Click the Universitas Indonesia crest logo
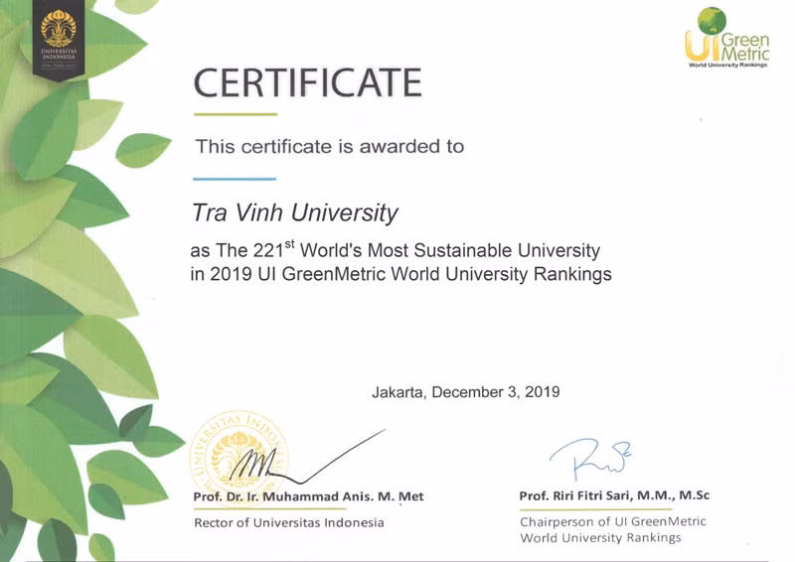Viewport: 795px width, 562px height. 59,36
